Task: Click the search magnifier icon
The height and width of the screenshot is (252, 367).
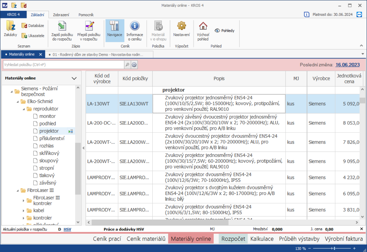Action: coord(127,65)
